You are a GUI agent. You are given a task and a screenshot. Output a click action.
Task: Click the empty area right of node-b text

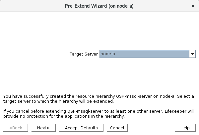[156, 54]
